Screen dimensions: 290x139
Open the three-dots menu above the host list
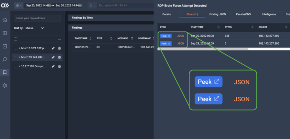click(59, 39)
